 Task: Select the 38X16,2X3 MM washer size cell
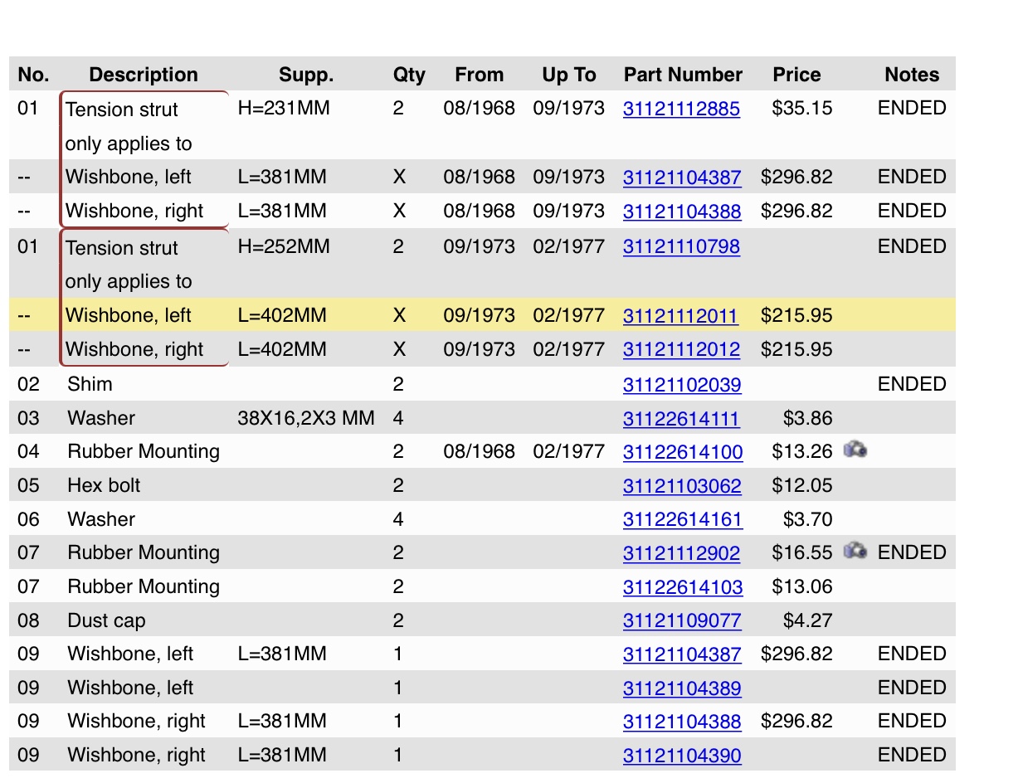pyautogui.click(x=306, y=418)
